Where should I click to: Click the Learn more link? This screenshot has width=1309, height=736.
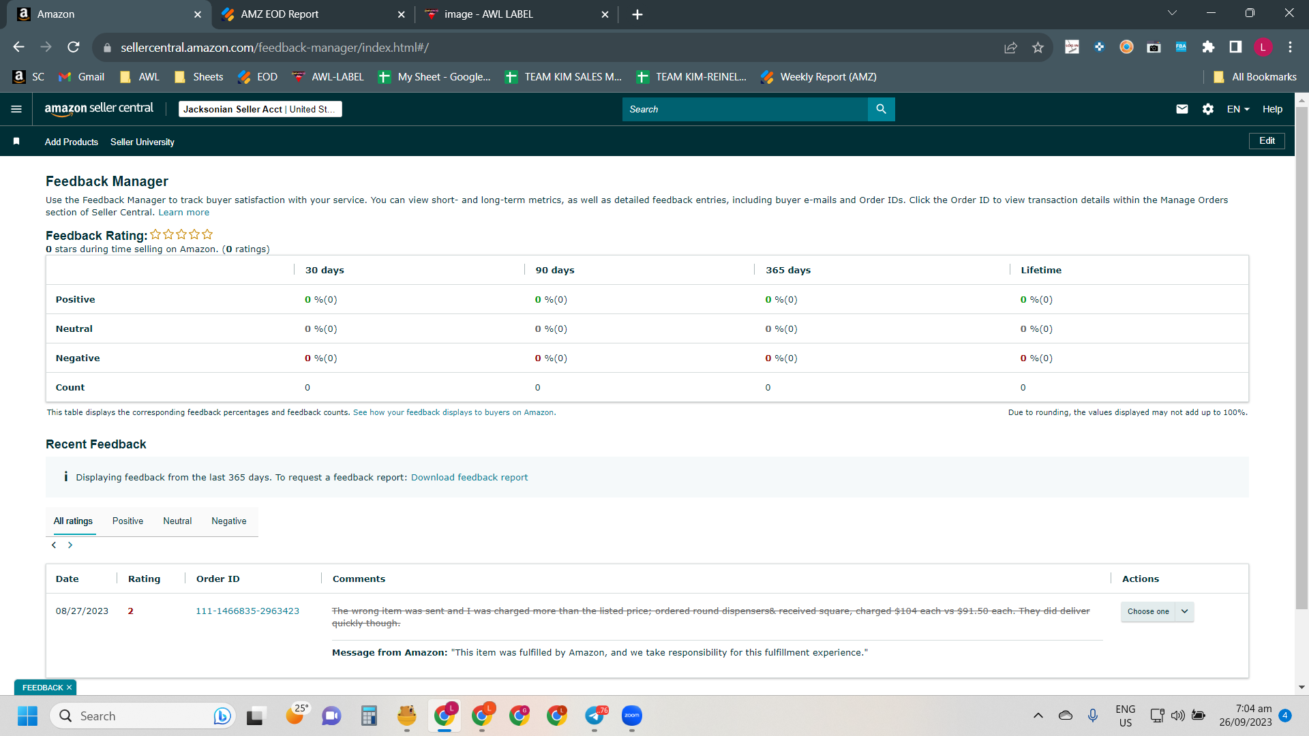184,213
